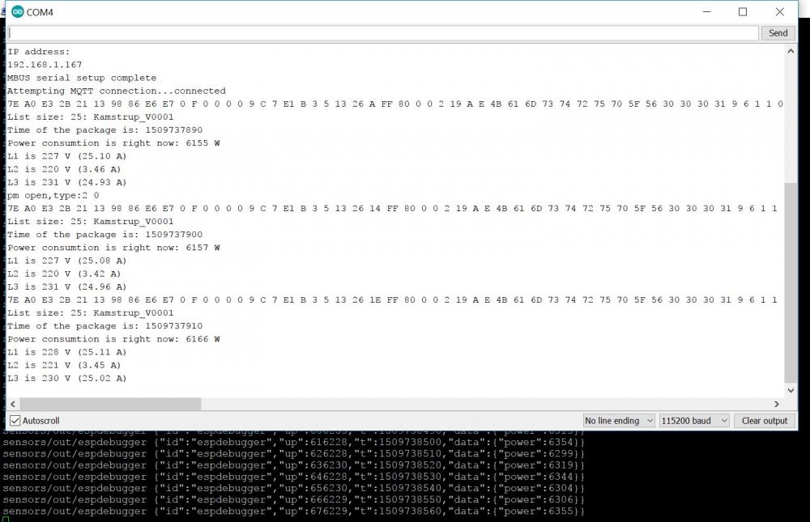Click the vertical scrollbar thumb
The image size is (810, 522).
click(x=791, y=283)
